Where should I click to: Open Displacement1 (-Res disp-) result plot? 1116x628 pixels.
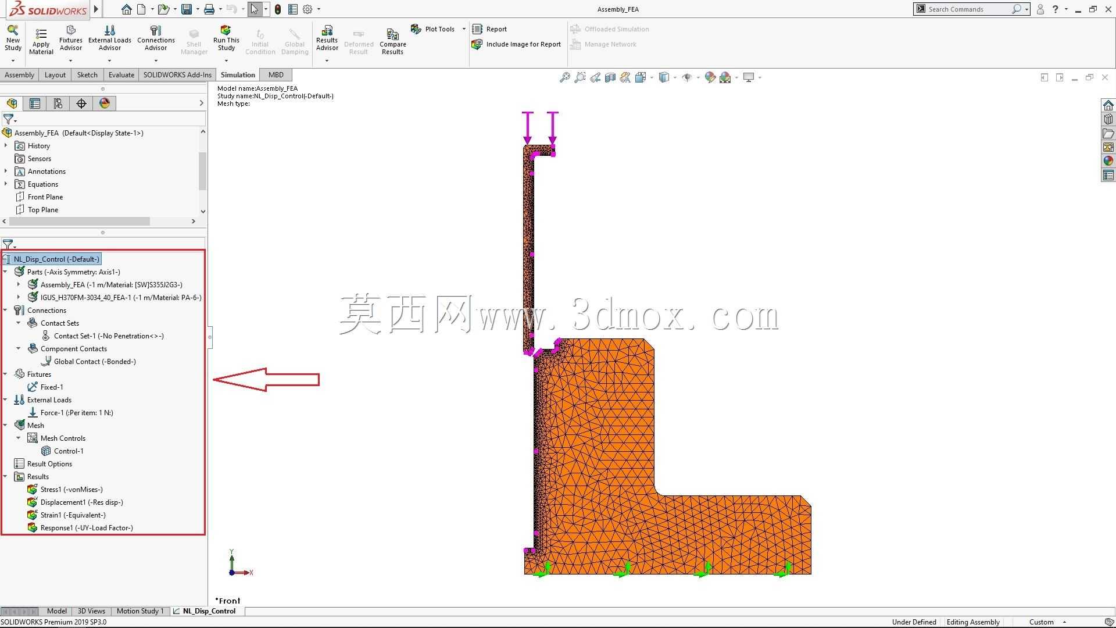coord(75,502)
